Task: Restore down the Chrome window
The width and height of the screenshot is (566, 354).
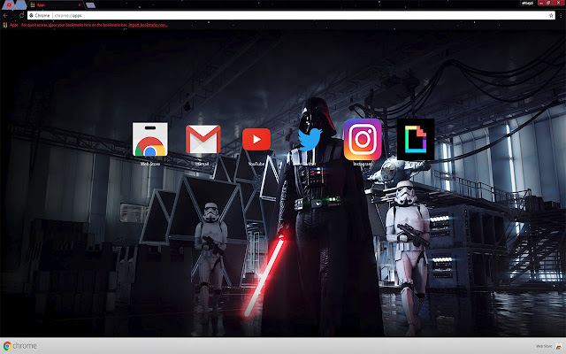Action: (548, 3)
